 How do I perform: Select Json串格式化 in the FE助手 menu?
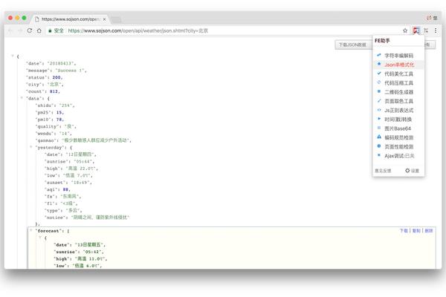[x=398, y=65]
